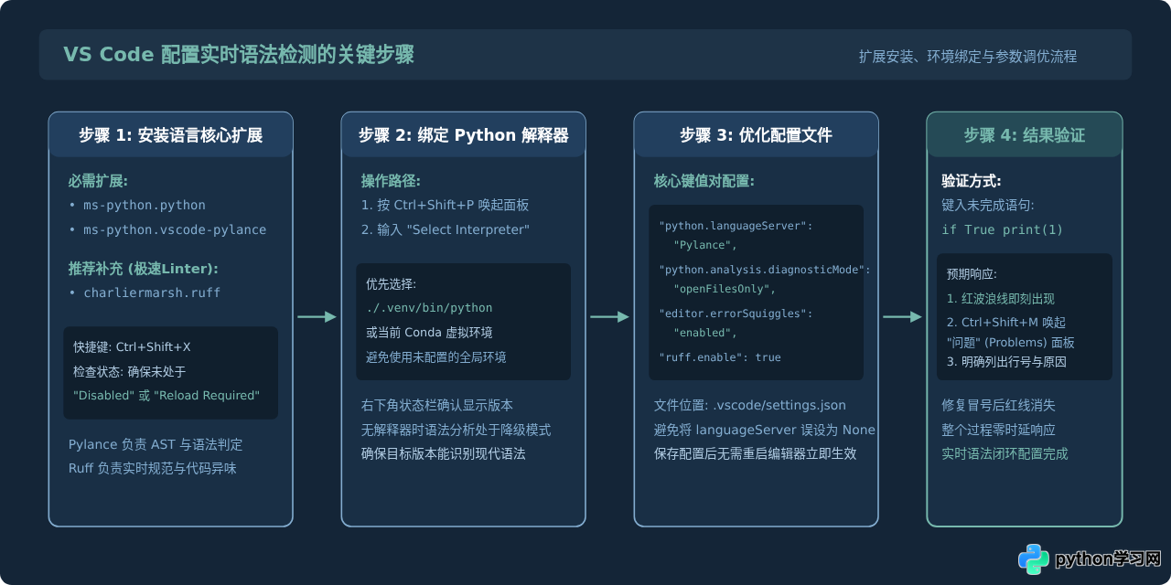
Task: Click the line "整个过程零时延响应"
Action: click(998, 430)
